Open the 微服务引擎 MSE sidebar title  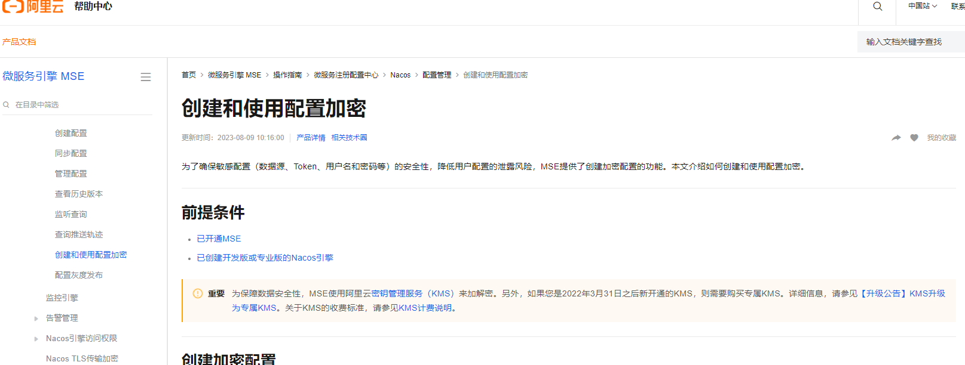44,76
